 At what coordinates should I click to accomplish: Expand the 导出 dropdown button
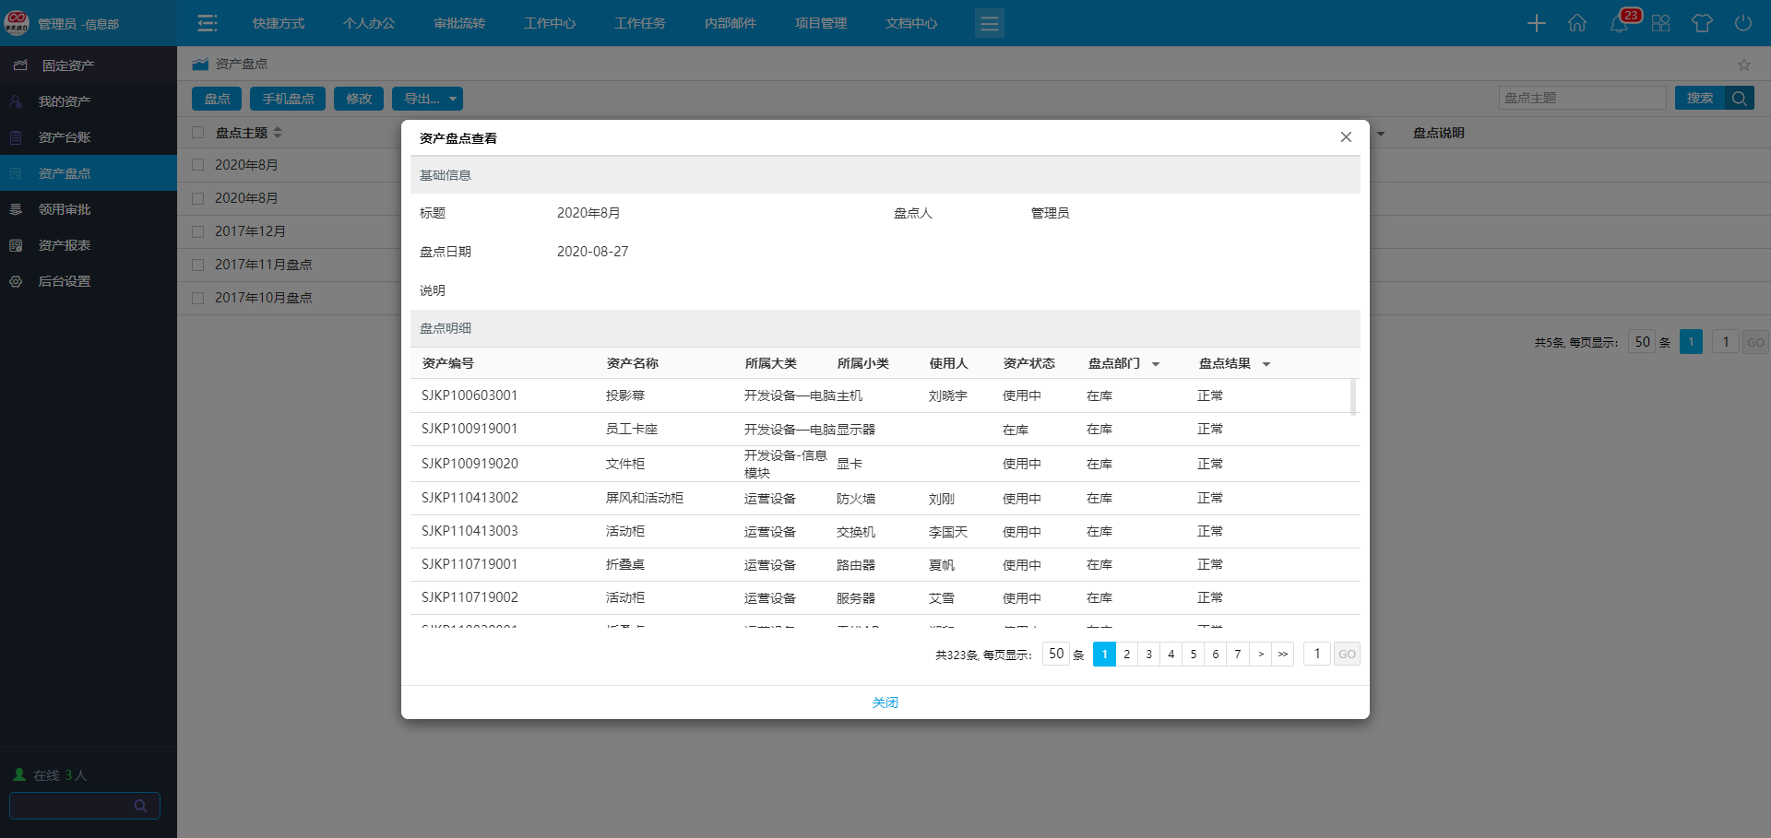pos(427,99)
